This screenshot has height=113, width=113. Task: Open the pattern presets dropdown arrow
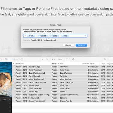[x=25, y=36]
